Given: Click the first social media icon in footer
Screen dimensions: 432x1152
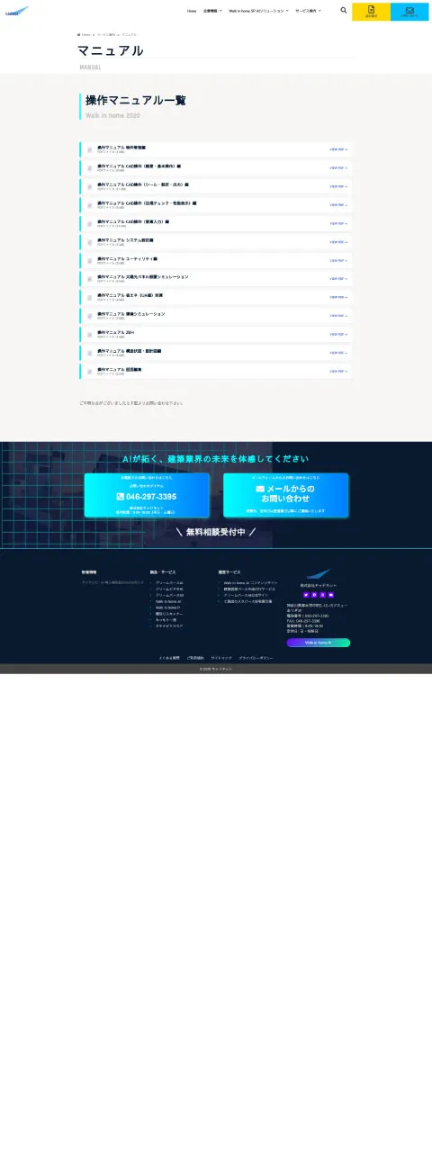Looking at the screenshot, I should tap(306, 595).
